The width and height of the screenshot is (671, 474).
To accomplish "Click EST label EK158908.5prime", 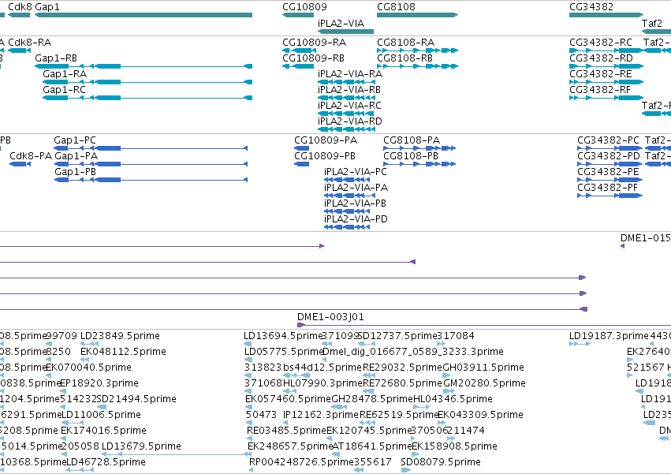I will (x=454, y=446).
